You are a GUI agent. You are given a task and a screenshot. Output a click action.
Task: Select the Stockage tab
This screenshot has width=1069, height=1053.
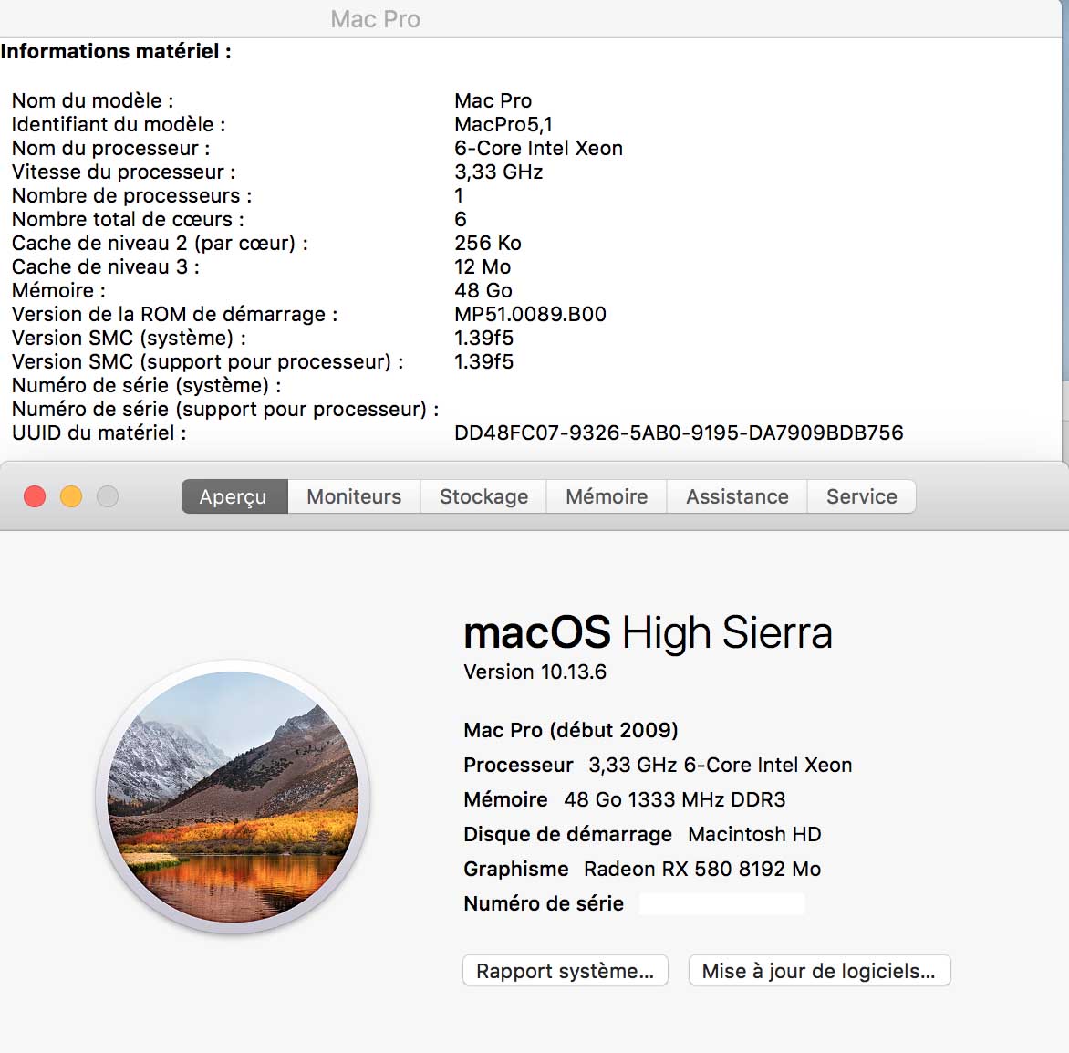pyautogui.click(x=483, y=496)
